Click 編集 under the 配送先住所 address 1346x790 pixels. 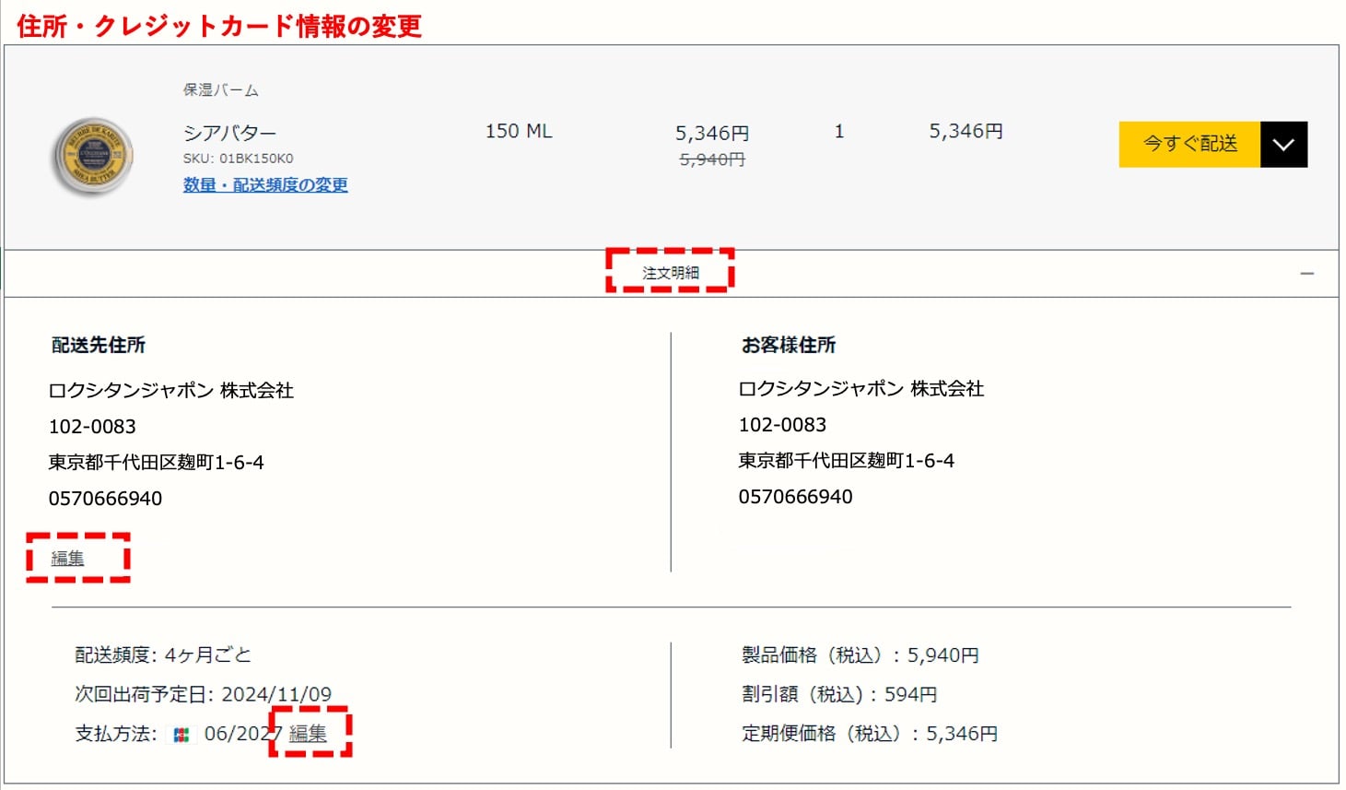[x=67, y=558]
